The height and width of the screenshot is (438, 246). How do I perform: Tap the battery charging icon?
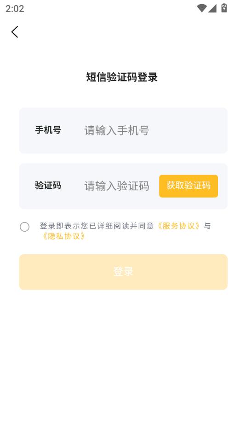tap(224, 8)
